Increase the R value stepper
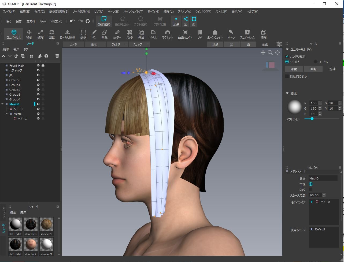The height and width of the screenshot is (262, 344). click(x=320, y=102)
